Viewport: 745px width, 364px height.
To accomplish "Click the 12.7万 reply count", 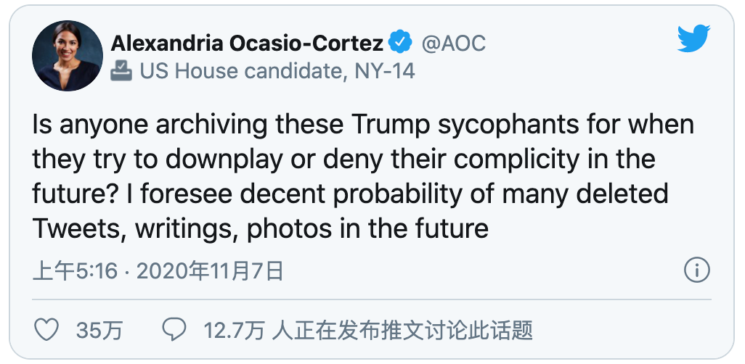I will (x=234, y=331).
